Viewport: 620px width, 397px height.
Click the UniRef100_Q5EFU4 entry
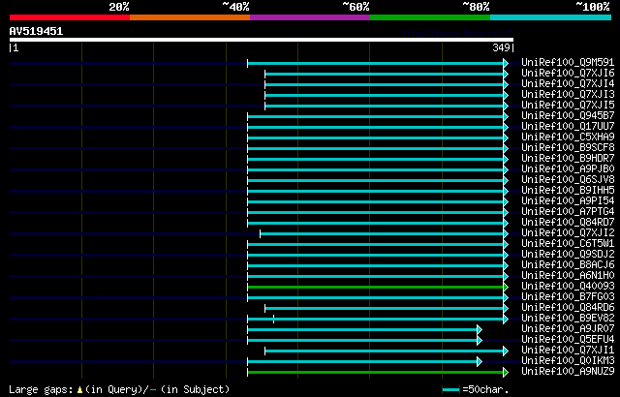[568, 340]
